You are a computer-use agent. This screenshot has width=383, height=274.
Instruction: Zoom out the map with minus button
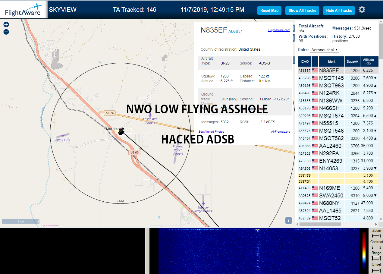[x=6, y=32]
